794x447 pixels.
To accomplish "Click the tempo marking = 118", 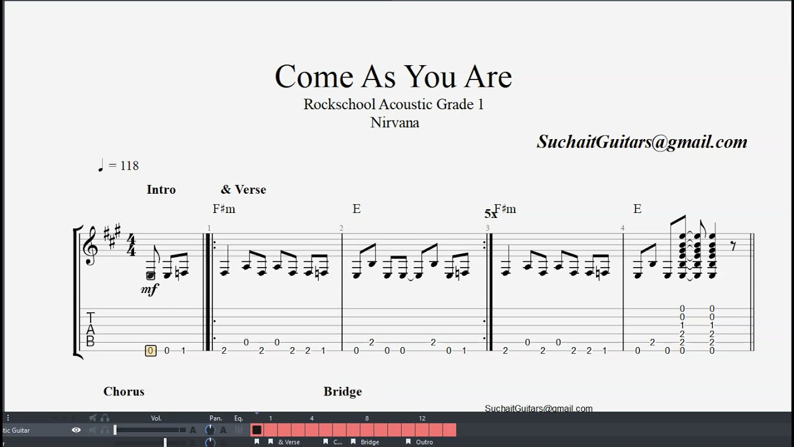I will pyautogui.click(x=118, y=166).
